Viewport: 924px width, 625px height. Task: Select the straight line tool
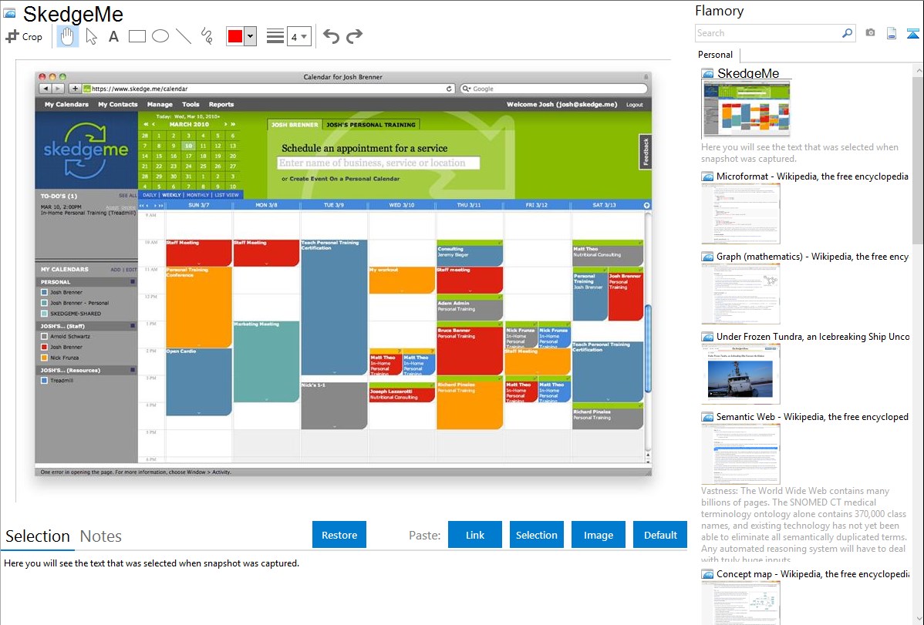pyautogui.click(x=184, y=36)
